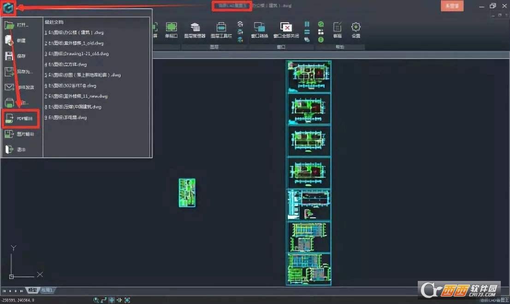The width and height of the screenshot is (510, 304).
Task: Click the open folder icon
Action: tap(9, 25)
